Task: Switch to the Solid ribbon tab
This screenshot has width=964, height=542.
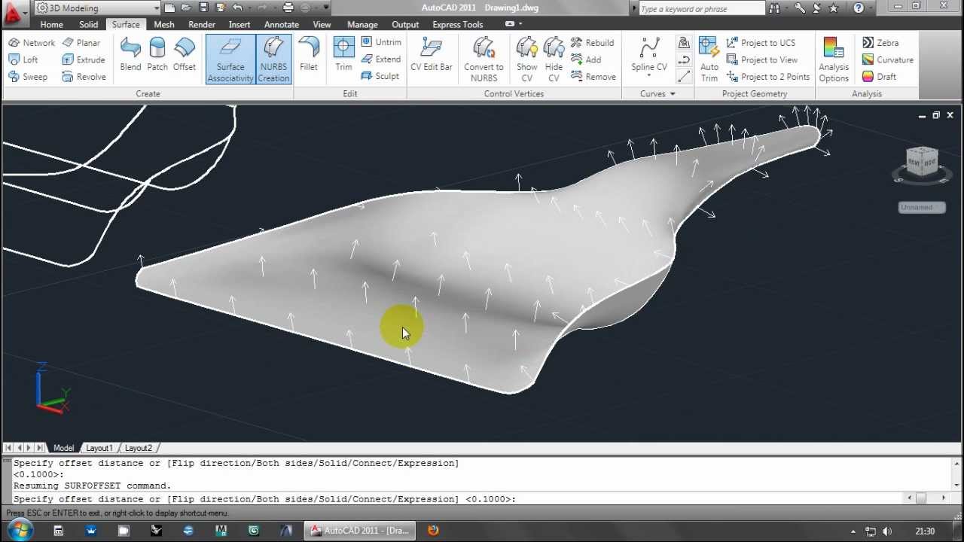Action: 88,25
